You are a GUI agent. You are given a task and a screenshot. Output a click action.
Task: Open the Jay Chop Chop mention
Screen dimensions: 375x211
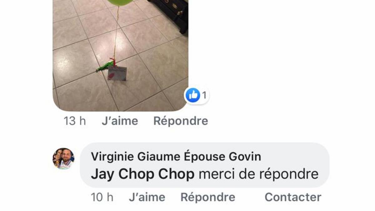(x=142, y=174)
